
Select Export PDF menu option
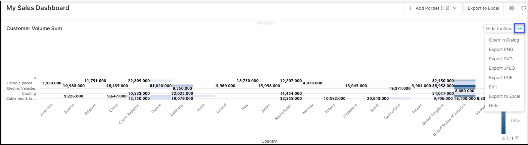pos(500,77)
